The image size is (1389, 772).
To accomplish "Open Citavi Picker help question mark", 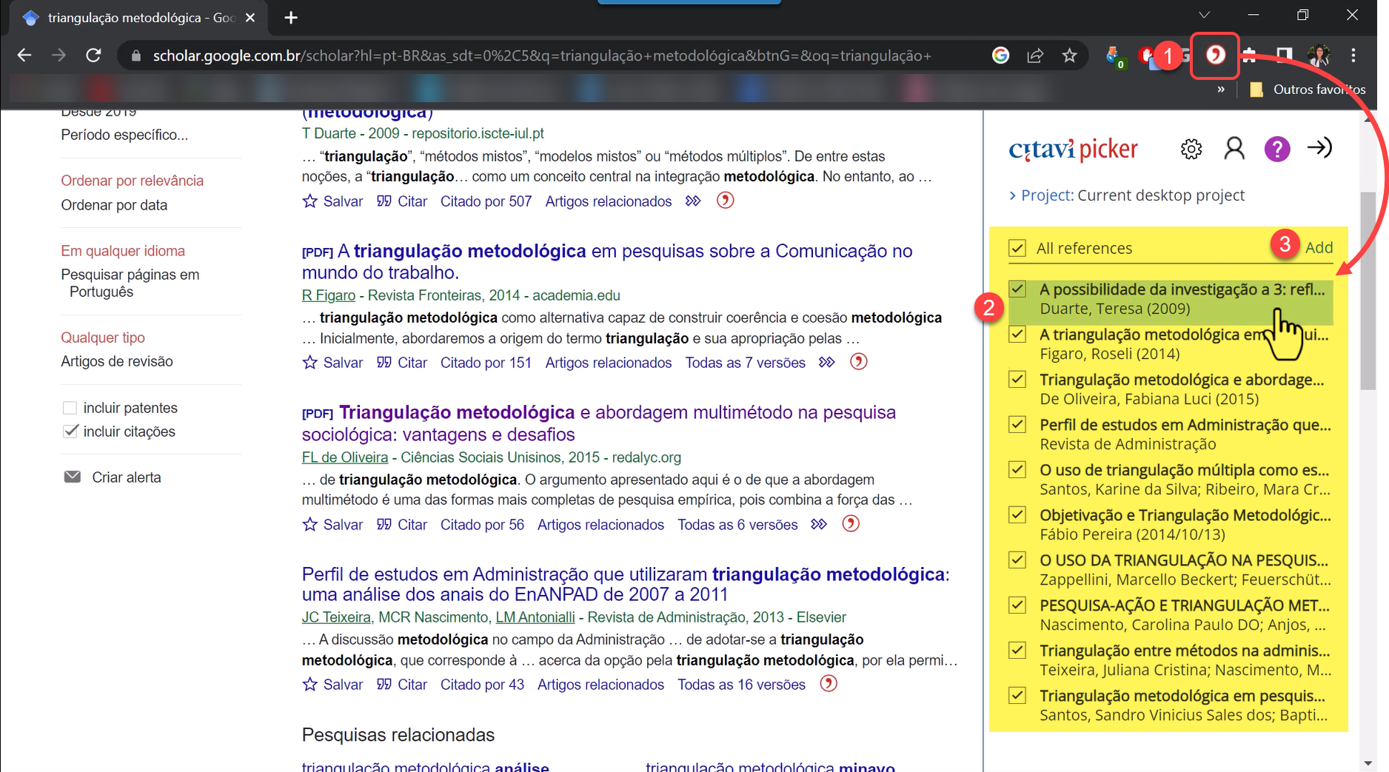I will (1277, 149).
